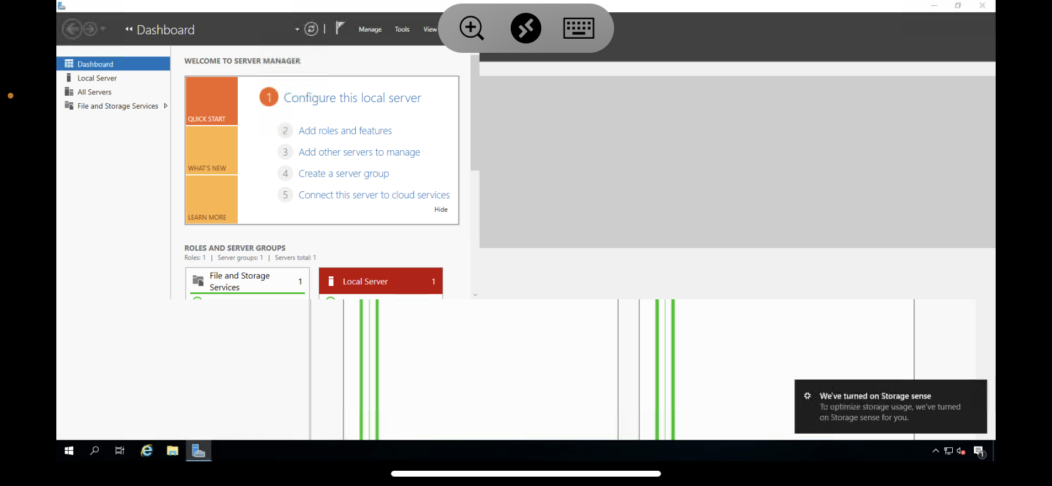Viewport: 1052px width, 486px height.
Task: Open the Action Center notification icon
Action: (x=979, y=451)
